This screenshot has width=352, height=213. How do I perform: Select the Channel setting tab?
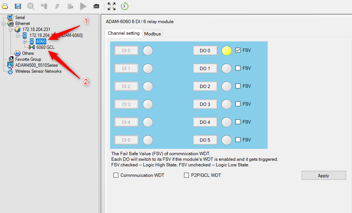click(x=124, y=33)
